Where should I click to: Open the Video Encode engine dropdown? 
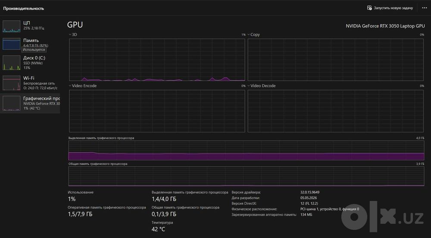tap(82, 86)
